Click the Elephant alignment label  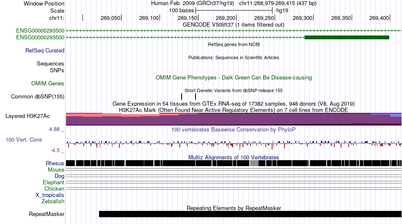(54, 183)
